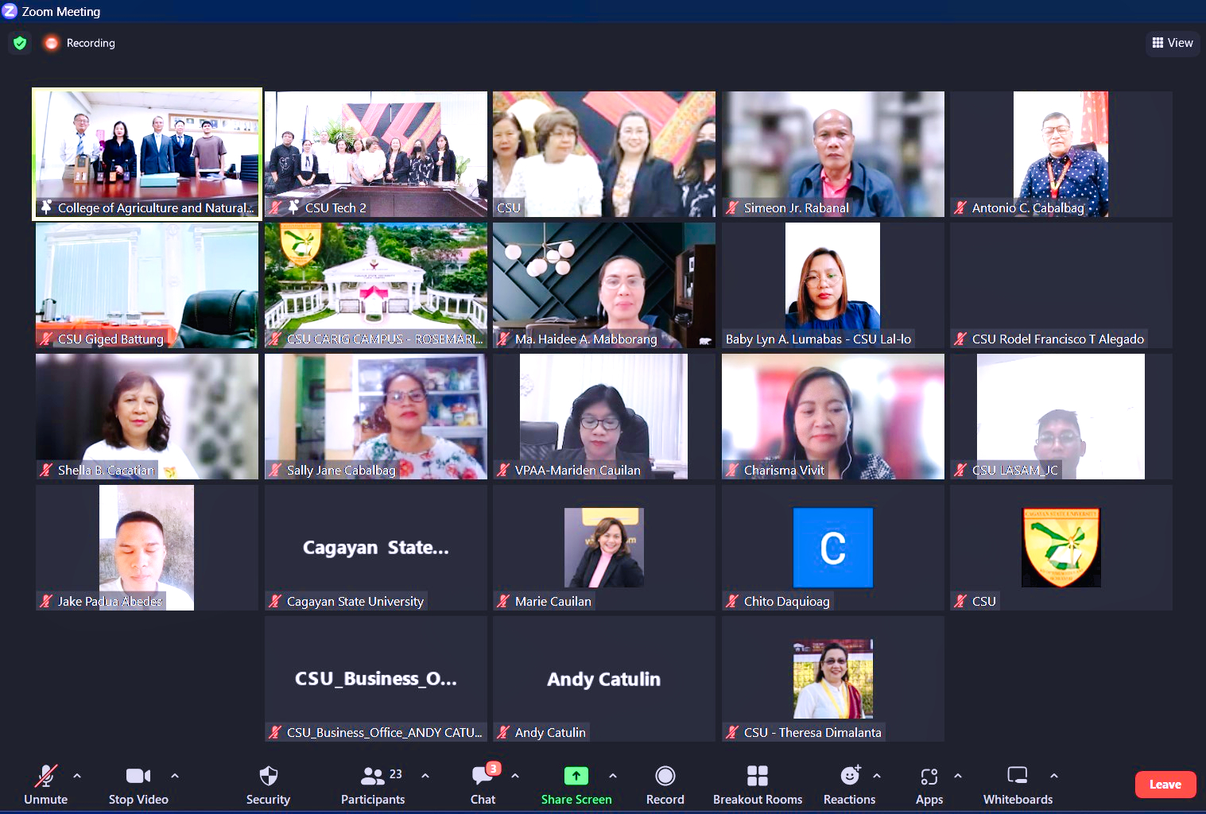Expand the arrow beside Participants
The image size is (1206, 814).
(x=425, y=775)
